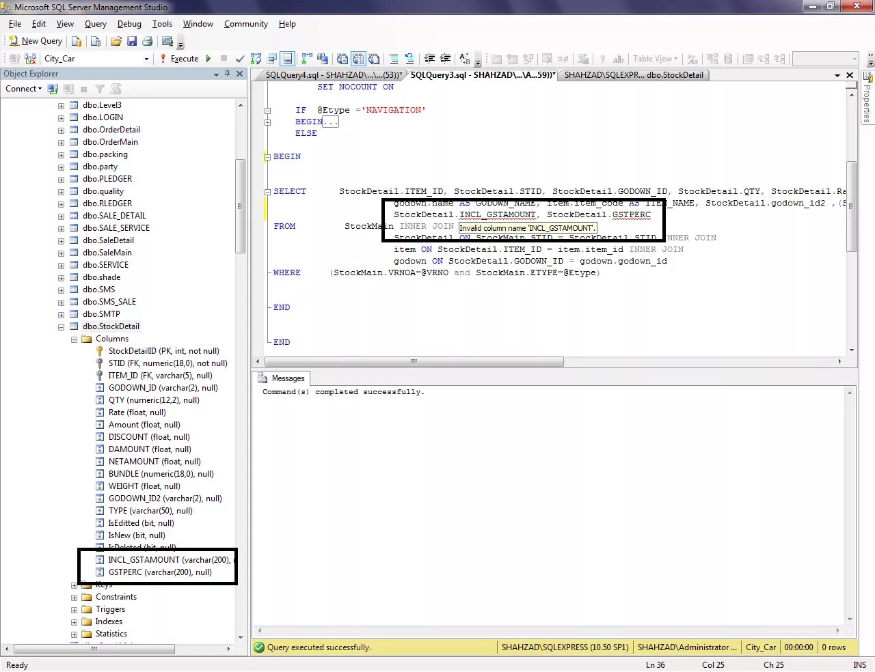
Task: Click the Display Estimated Execution Plan icon
Action: (x=256, y=59)
